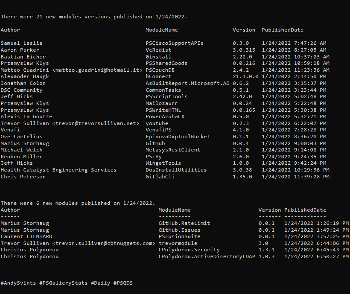Select the Mailozaurr module name

[162, 103]
